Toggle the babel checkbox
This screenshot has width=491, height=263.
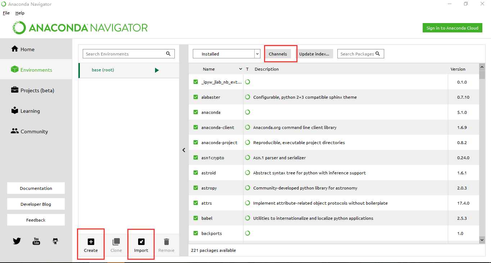(196, 218)
